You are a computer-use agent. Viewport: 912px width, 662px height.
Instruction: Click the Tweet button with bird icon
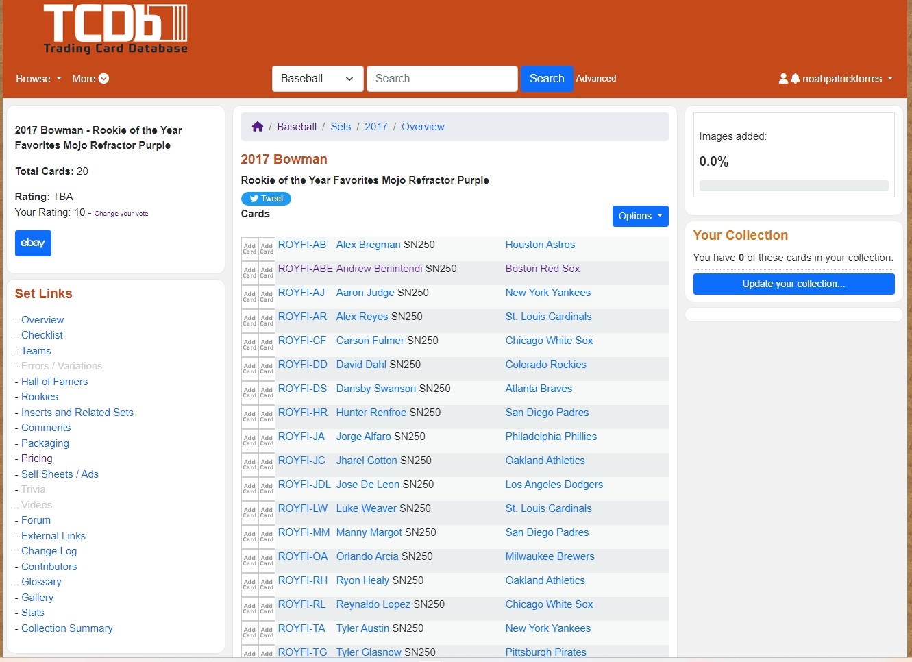266,199
